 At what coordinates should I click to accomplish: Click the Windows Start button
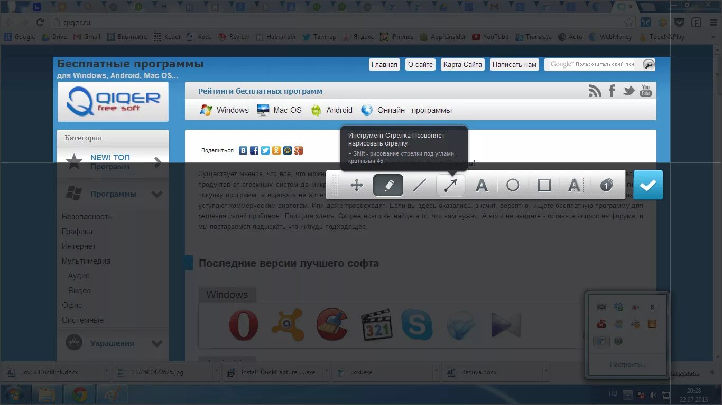coord(13,395)
